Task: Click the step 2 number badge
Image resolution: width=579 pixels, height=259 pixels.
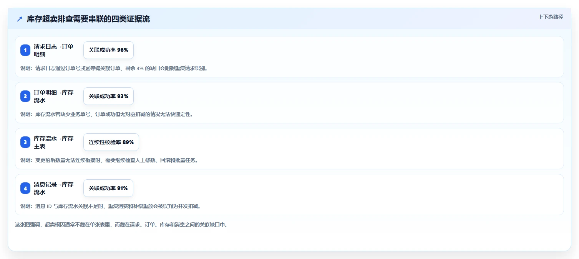Action: tap(25, 96)
